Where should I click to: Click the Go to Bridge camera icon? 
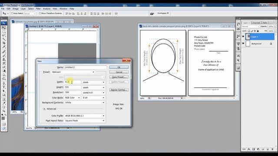click(x=152, y=13)
